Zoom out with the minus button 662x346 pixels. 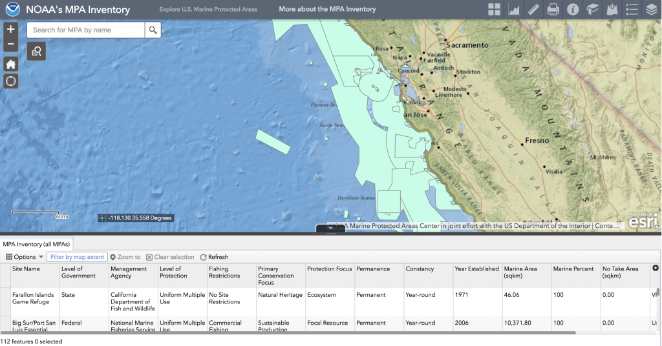[x=11, y=45]
